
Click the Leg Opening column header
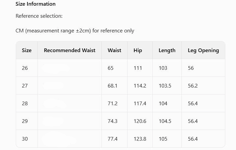coord(203,50)
